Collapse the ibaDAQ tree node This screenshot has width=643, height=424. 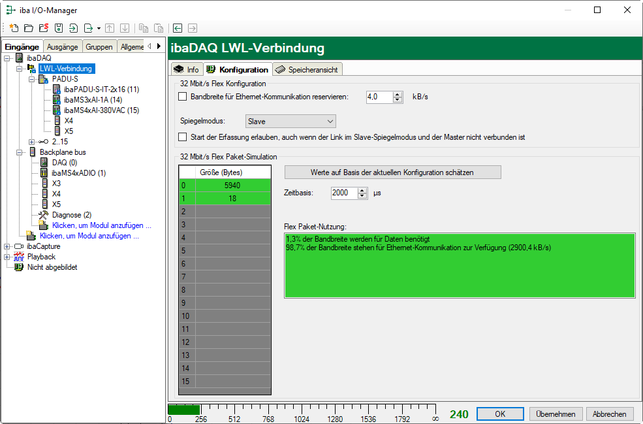[x=7, y=58]
